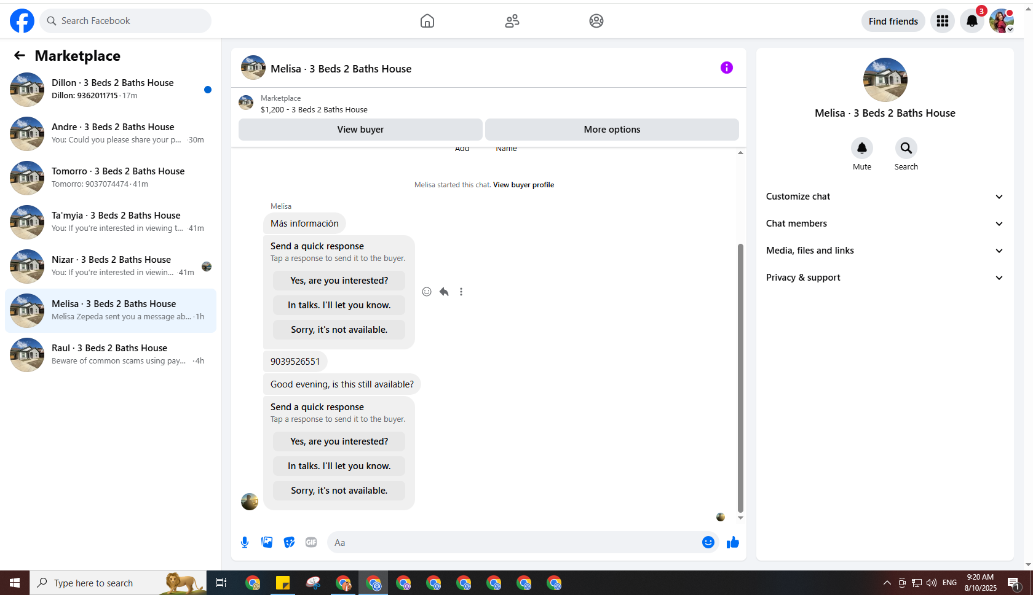The image size is (1033, 595).
Task: Choose a GIF for the message
Action: [311, 542]
